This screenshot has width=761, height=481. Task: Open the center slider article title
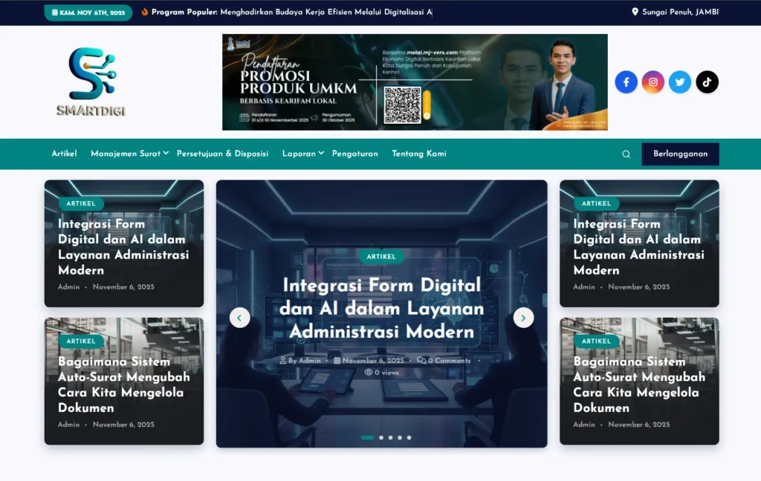coord(381,308)
